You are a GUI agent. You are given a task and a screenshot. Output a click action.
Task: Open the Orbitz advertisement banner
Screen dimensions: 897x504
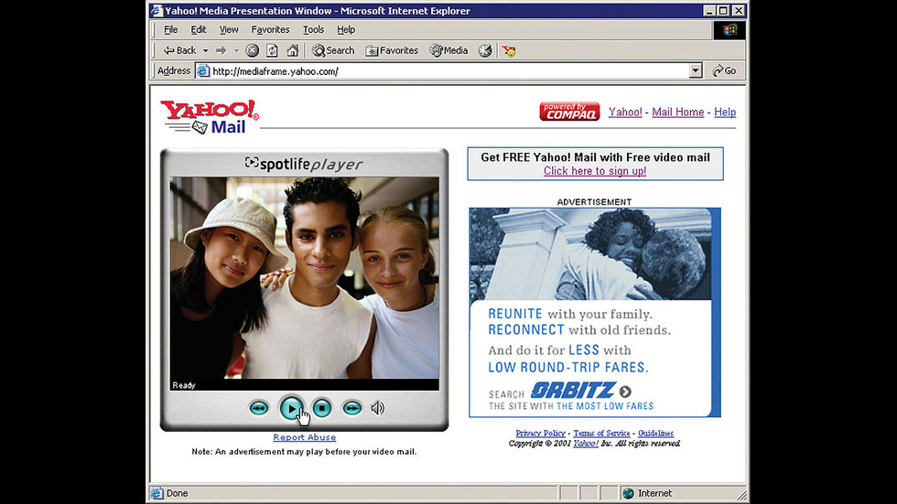tap(595, 312)
